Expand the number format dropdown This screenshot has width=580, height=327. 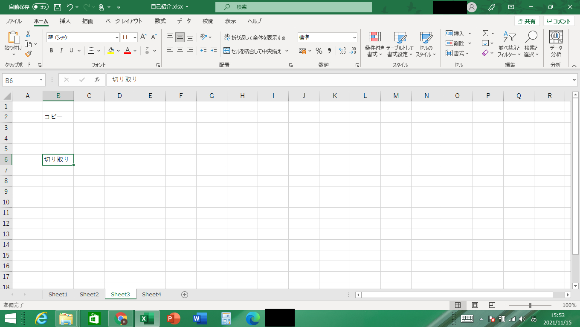click(354, 37)
